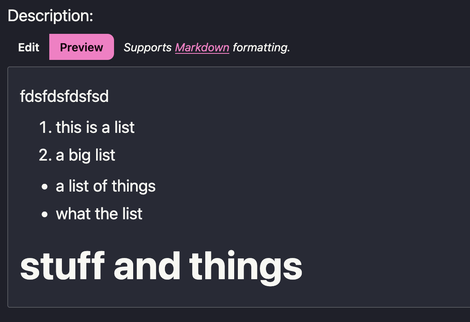This screenshot has width=470, height=322.
Task: Click the "a big list" item
Action: (x=86, y=155)
